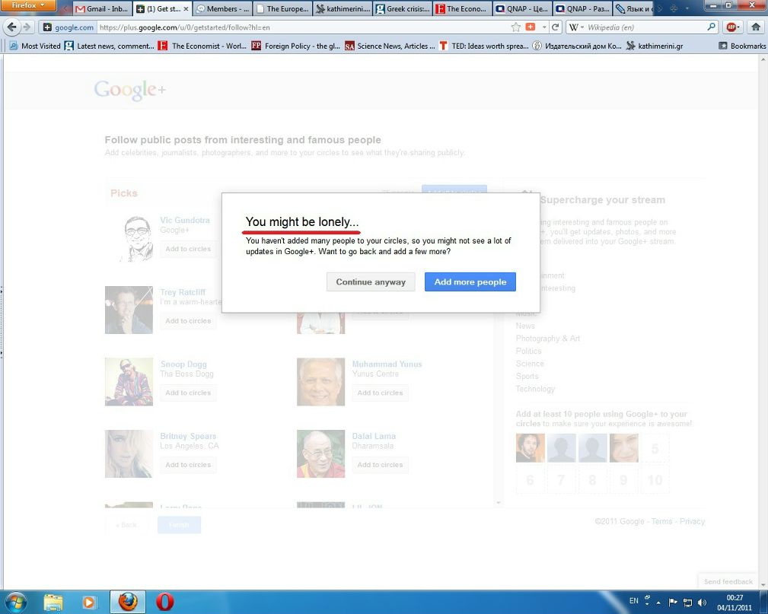Click the EN language indicator in the taskbar

pyautogui.click(x=634, y=601)
